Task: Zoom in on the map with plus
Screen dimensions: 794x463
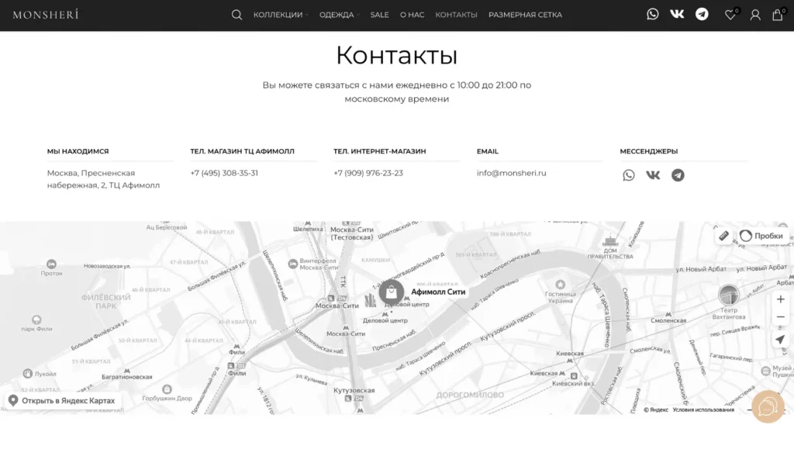Action: coord(780,299)
